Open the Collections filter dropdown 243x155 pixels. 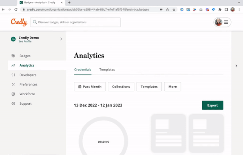(121, 87)
